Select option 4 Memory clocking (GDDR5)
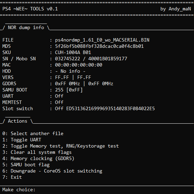This screenshot has width=194, height=194. 38,159
